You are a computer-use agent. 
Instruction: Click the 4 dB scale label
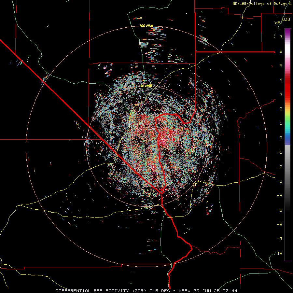(x=281, y=80)
